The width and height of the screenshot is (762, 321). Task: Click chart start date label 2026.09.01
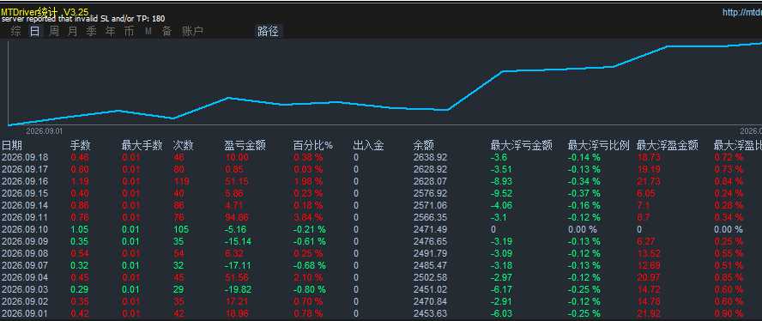(x=44, y=131)
